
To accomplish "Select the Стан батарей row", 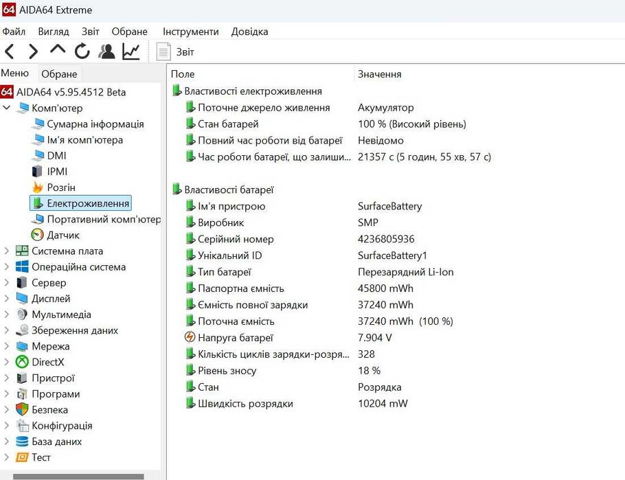I will pyautogui.click(x=326, y=124).
